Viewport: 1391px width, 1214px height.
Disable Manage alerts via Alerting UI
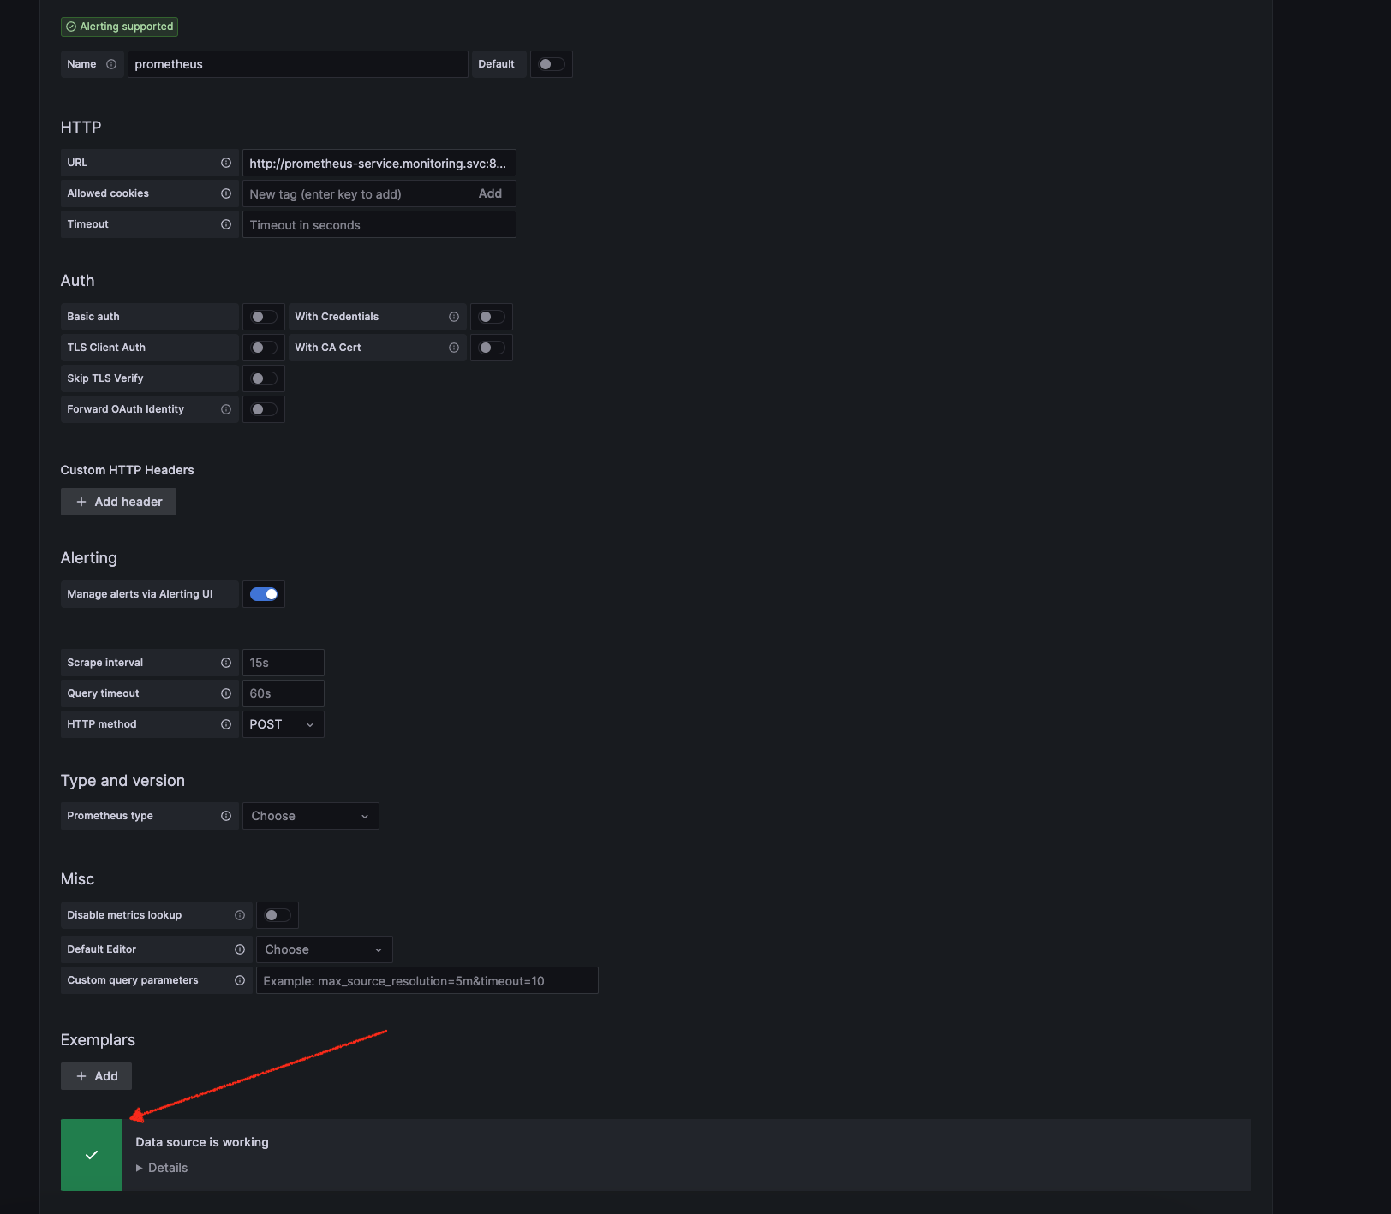(x=263, y=593)
